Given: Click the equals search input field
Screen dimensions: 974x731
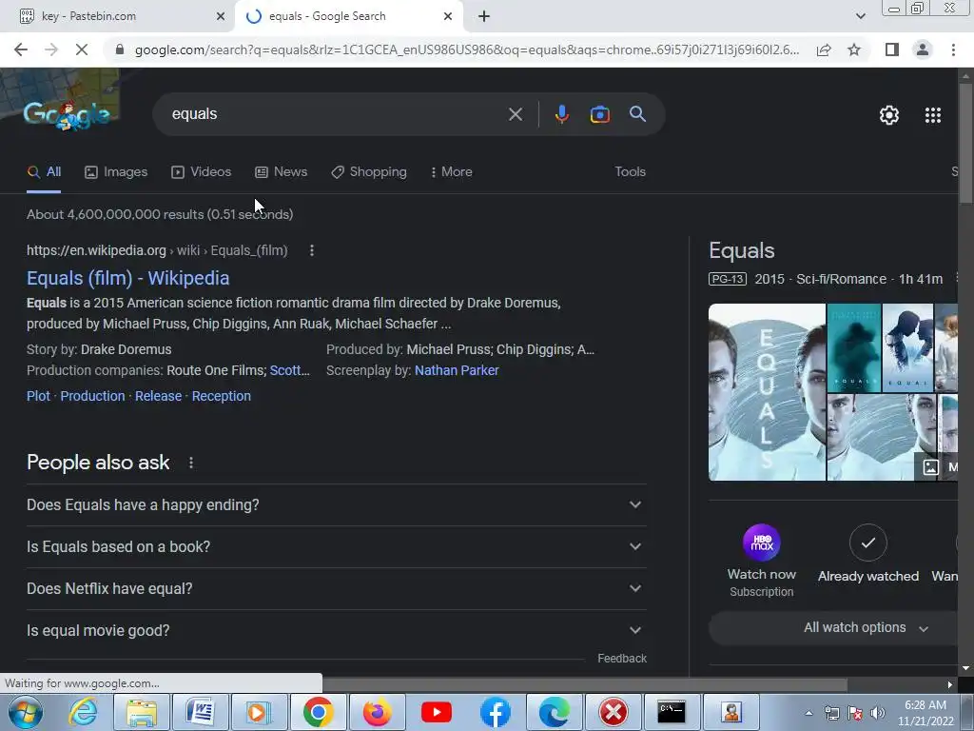Looking at the screenshot, I should pos(336,114).
